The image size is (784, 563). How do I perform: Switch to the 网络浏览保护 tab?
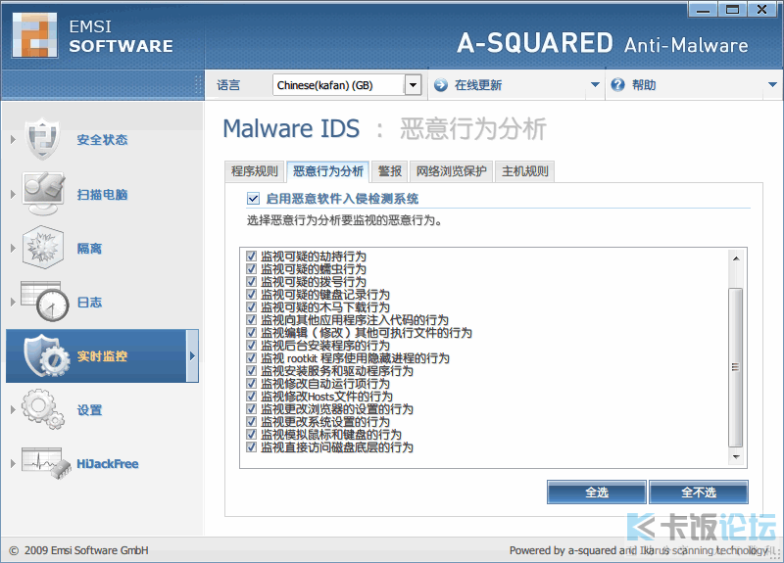point(452,171)
